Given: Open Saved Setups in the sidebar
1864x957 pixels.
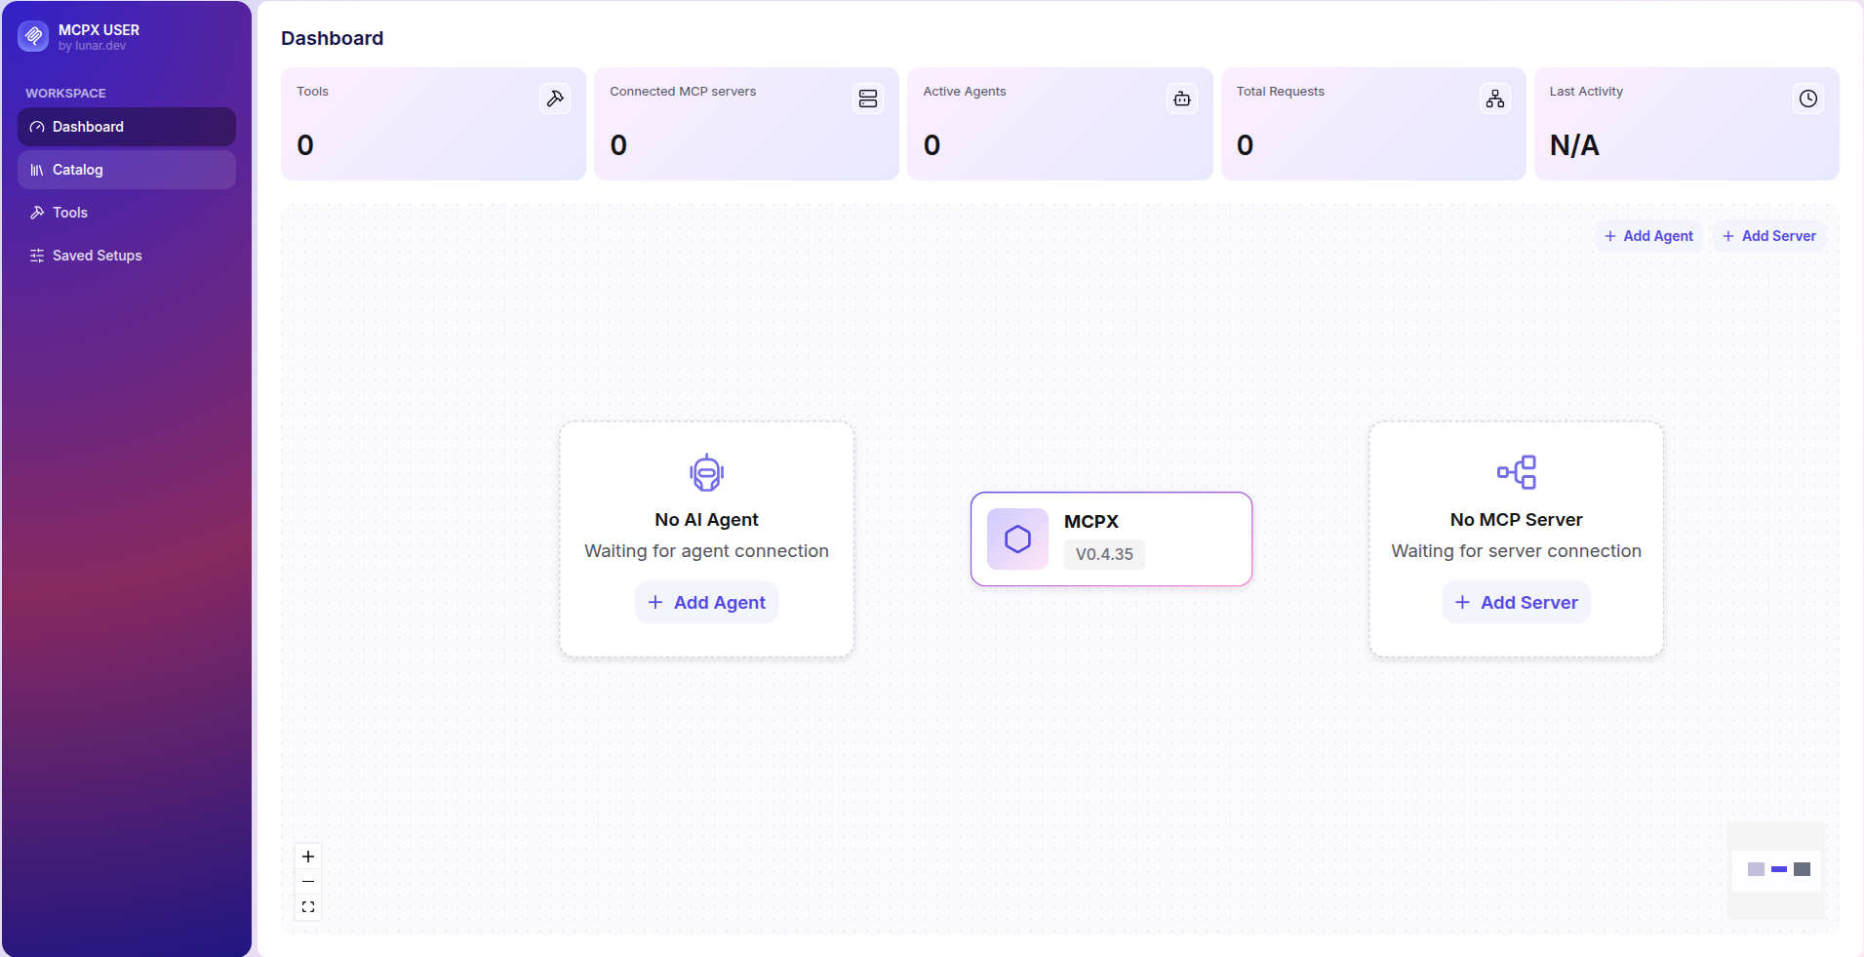Looking at the screenshot, I should [x=127, y=256].
